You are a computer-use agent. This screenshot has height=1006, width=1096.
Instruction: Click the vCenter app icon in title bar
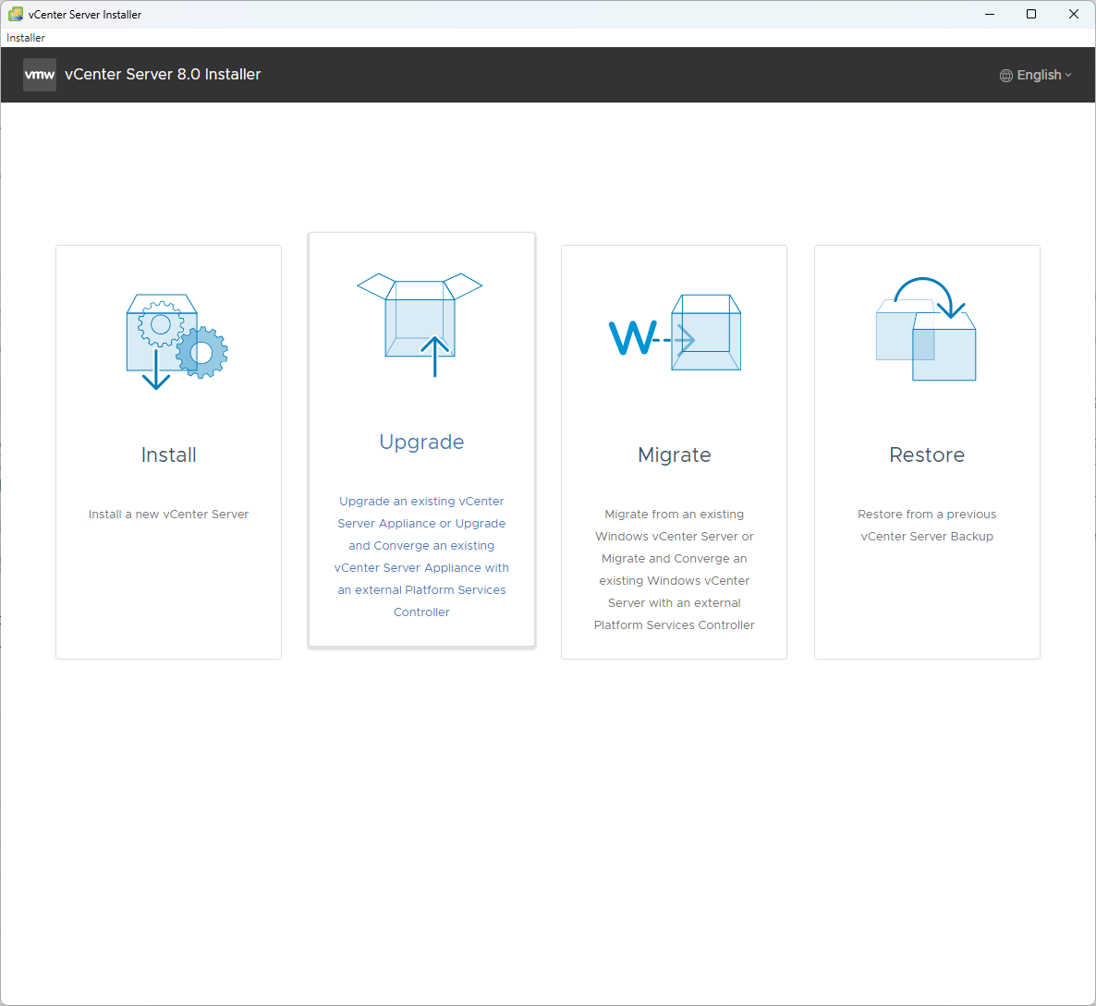pos(16,14)
